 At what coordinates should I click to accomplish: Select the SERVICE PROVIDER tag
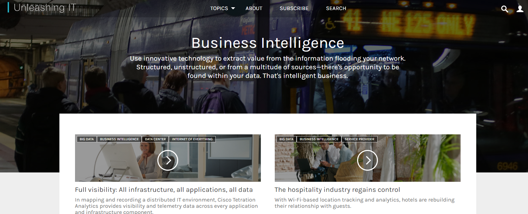click(x=360, y=139)
